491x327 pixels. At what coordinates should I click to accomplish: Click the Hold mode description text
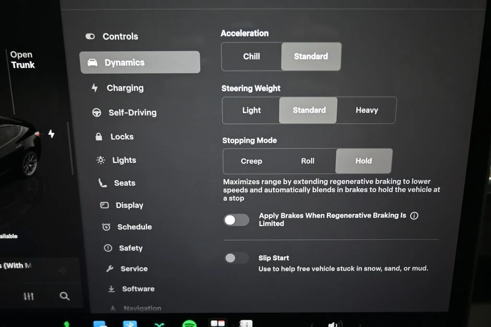[x=332, y=190]
